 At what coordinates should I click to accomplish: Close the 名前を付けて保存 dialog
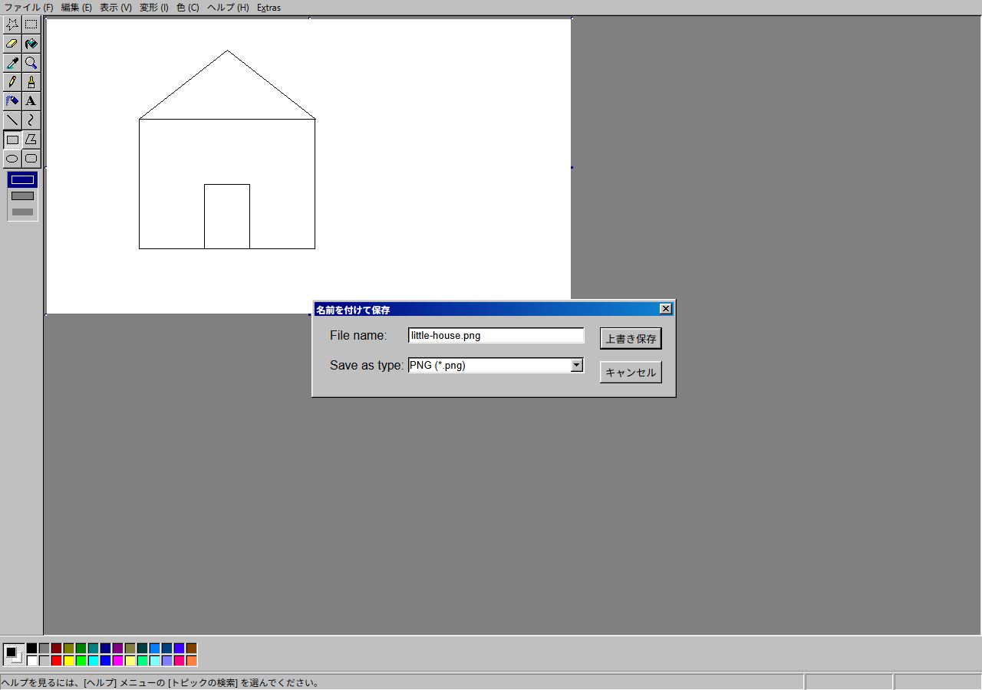click(666, 309)
